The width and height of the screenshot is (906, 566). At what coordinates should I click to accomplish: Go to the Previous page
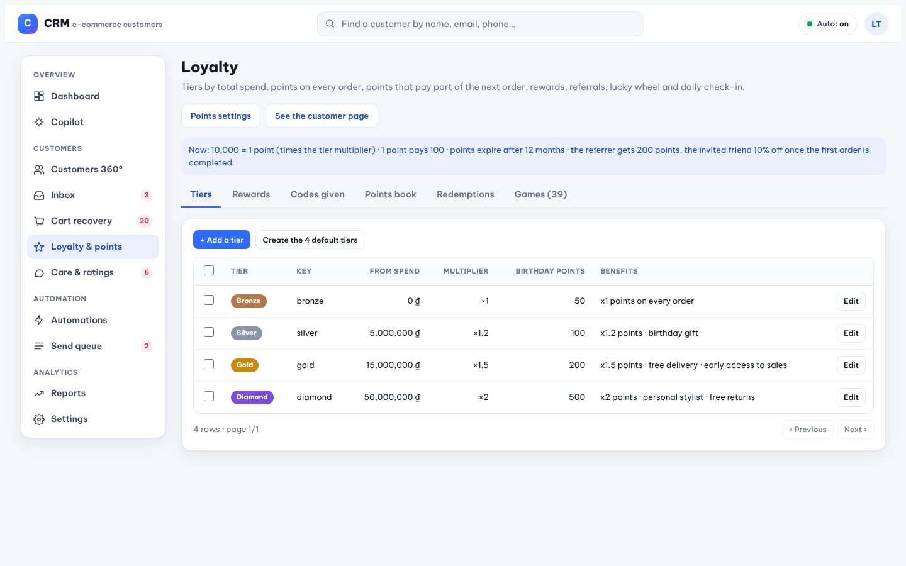pos(808,430)
